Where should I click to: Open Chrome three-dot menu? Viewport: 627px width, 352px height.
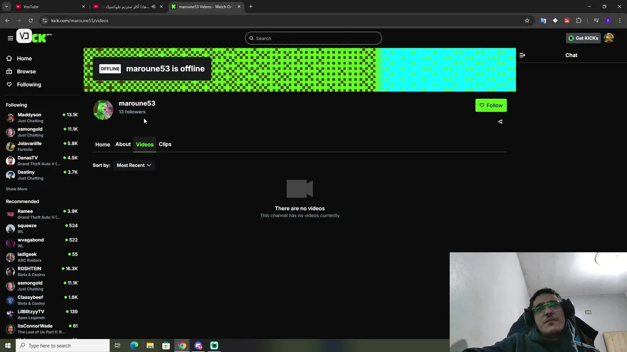coord(620,21)
